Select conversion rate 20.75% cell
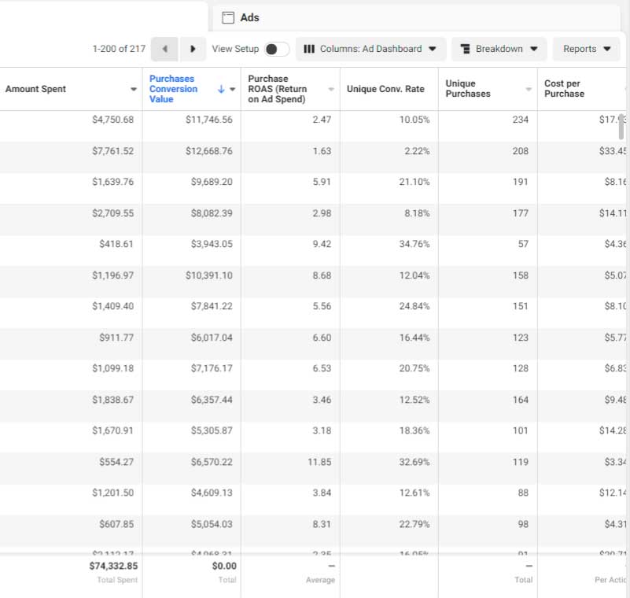The height and width of the screenshot is (598, 630). click(x=414, y=368)
